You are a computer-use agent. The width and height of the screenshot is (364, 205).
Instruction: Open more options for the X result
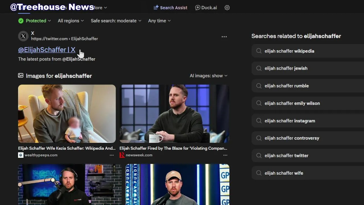pyautogui.click(x=224, y=37)
